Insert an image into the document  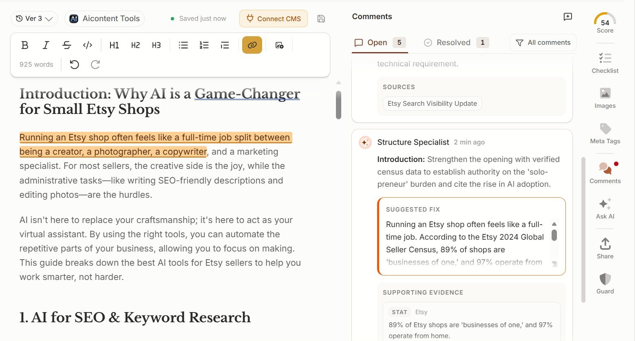(x=279, y=45)
